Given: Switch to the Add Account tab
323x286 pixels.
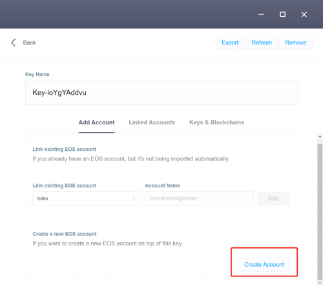Looking at the screenshot, I should pos(96,122).
